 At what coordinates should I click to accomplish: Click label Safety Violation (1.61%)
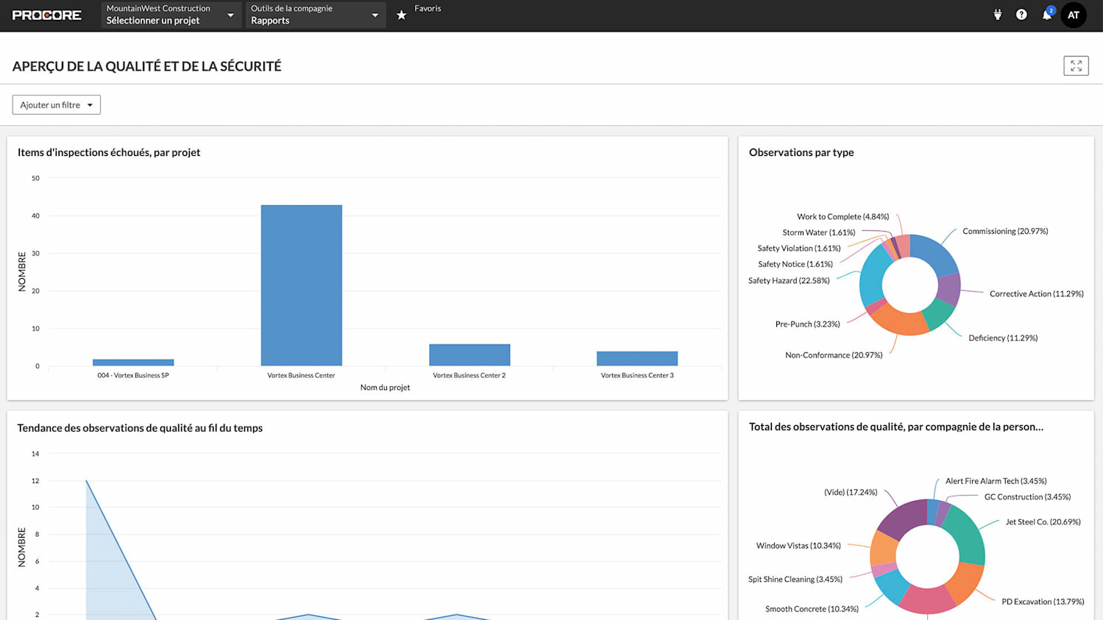(799, 248)
